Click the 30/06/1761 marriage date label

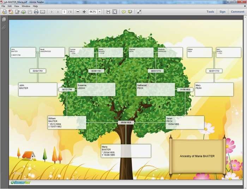[96, 71]
